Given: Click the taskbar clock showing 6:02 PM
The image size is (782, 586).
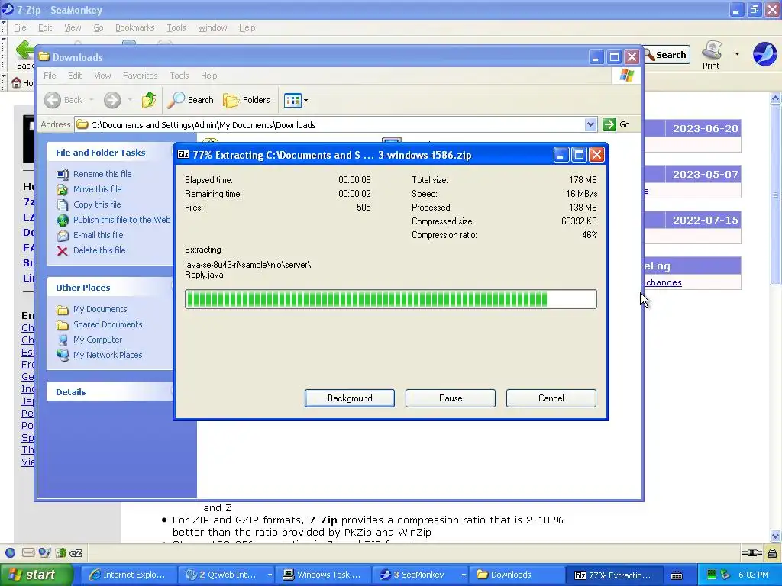Looking at the screenshot, I should point(753,575).
